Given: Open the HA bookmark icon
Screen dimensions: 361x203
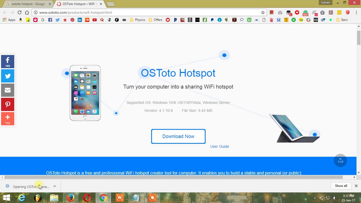Looking at the screenshot, I should (316, 20).
